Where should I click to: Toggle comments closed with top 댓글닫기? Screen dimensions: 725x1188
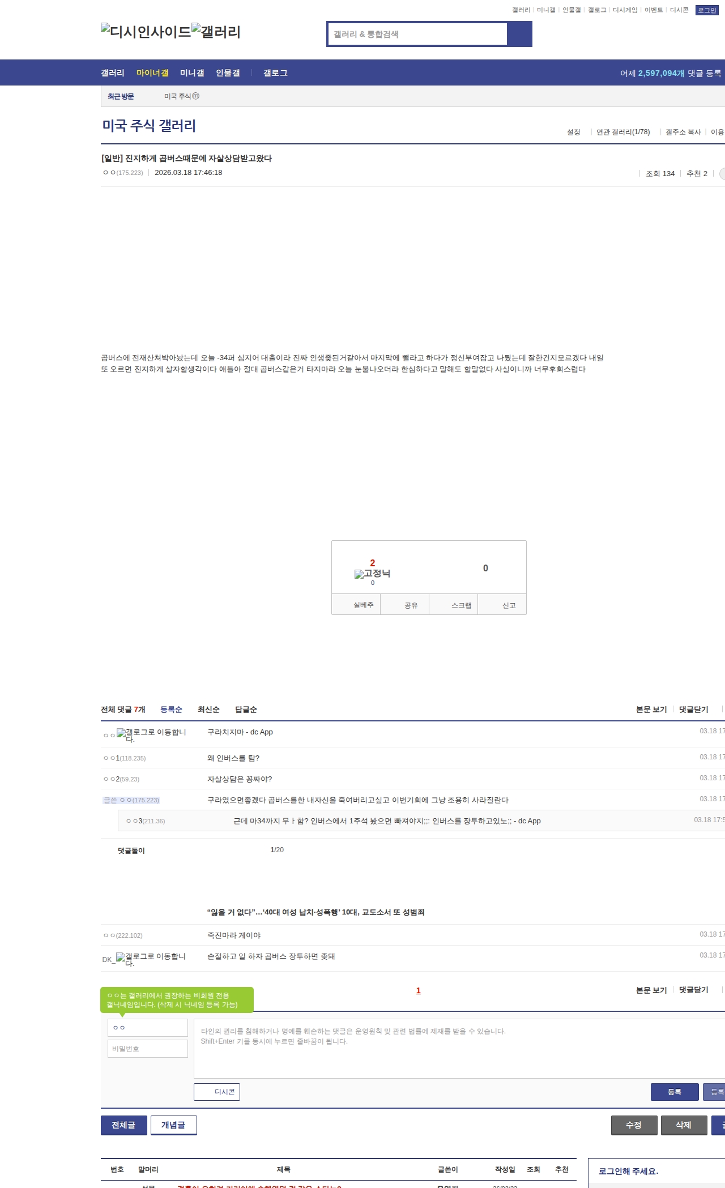point(693,710)
